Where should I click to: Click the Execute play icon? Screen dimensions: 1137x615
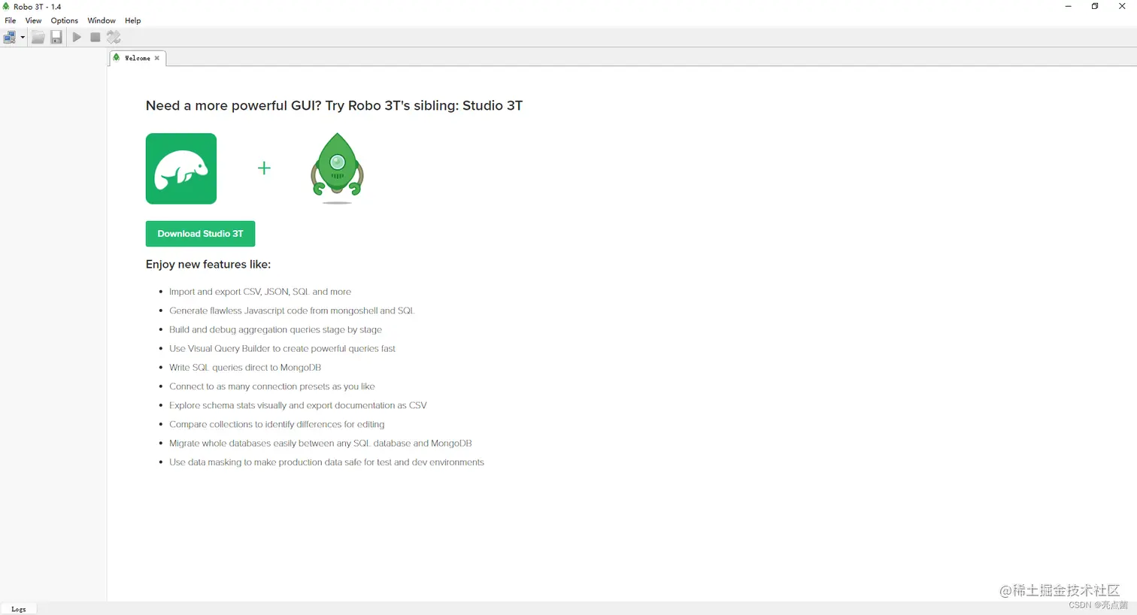tap(77, 37)
